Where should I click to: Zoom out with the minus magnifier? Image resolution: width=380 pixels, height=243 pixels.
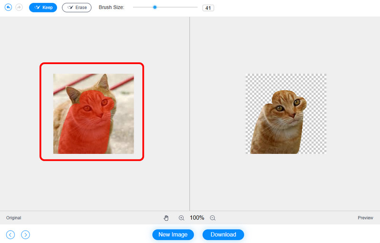point(213,218)
